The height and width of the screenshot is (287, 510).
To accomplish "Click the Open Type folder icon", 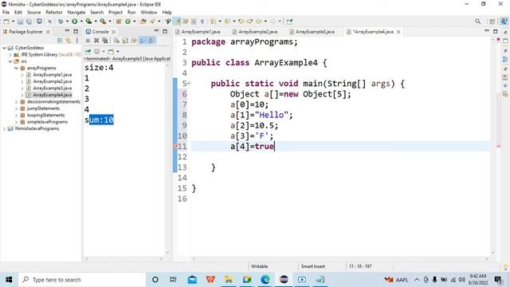I will point(143,22).
